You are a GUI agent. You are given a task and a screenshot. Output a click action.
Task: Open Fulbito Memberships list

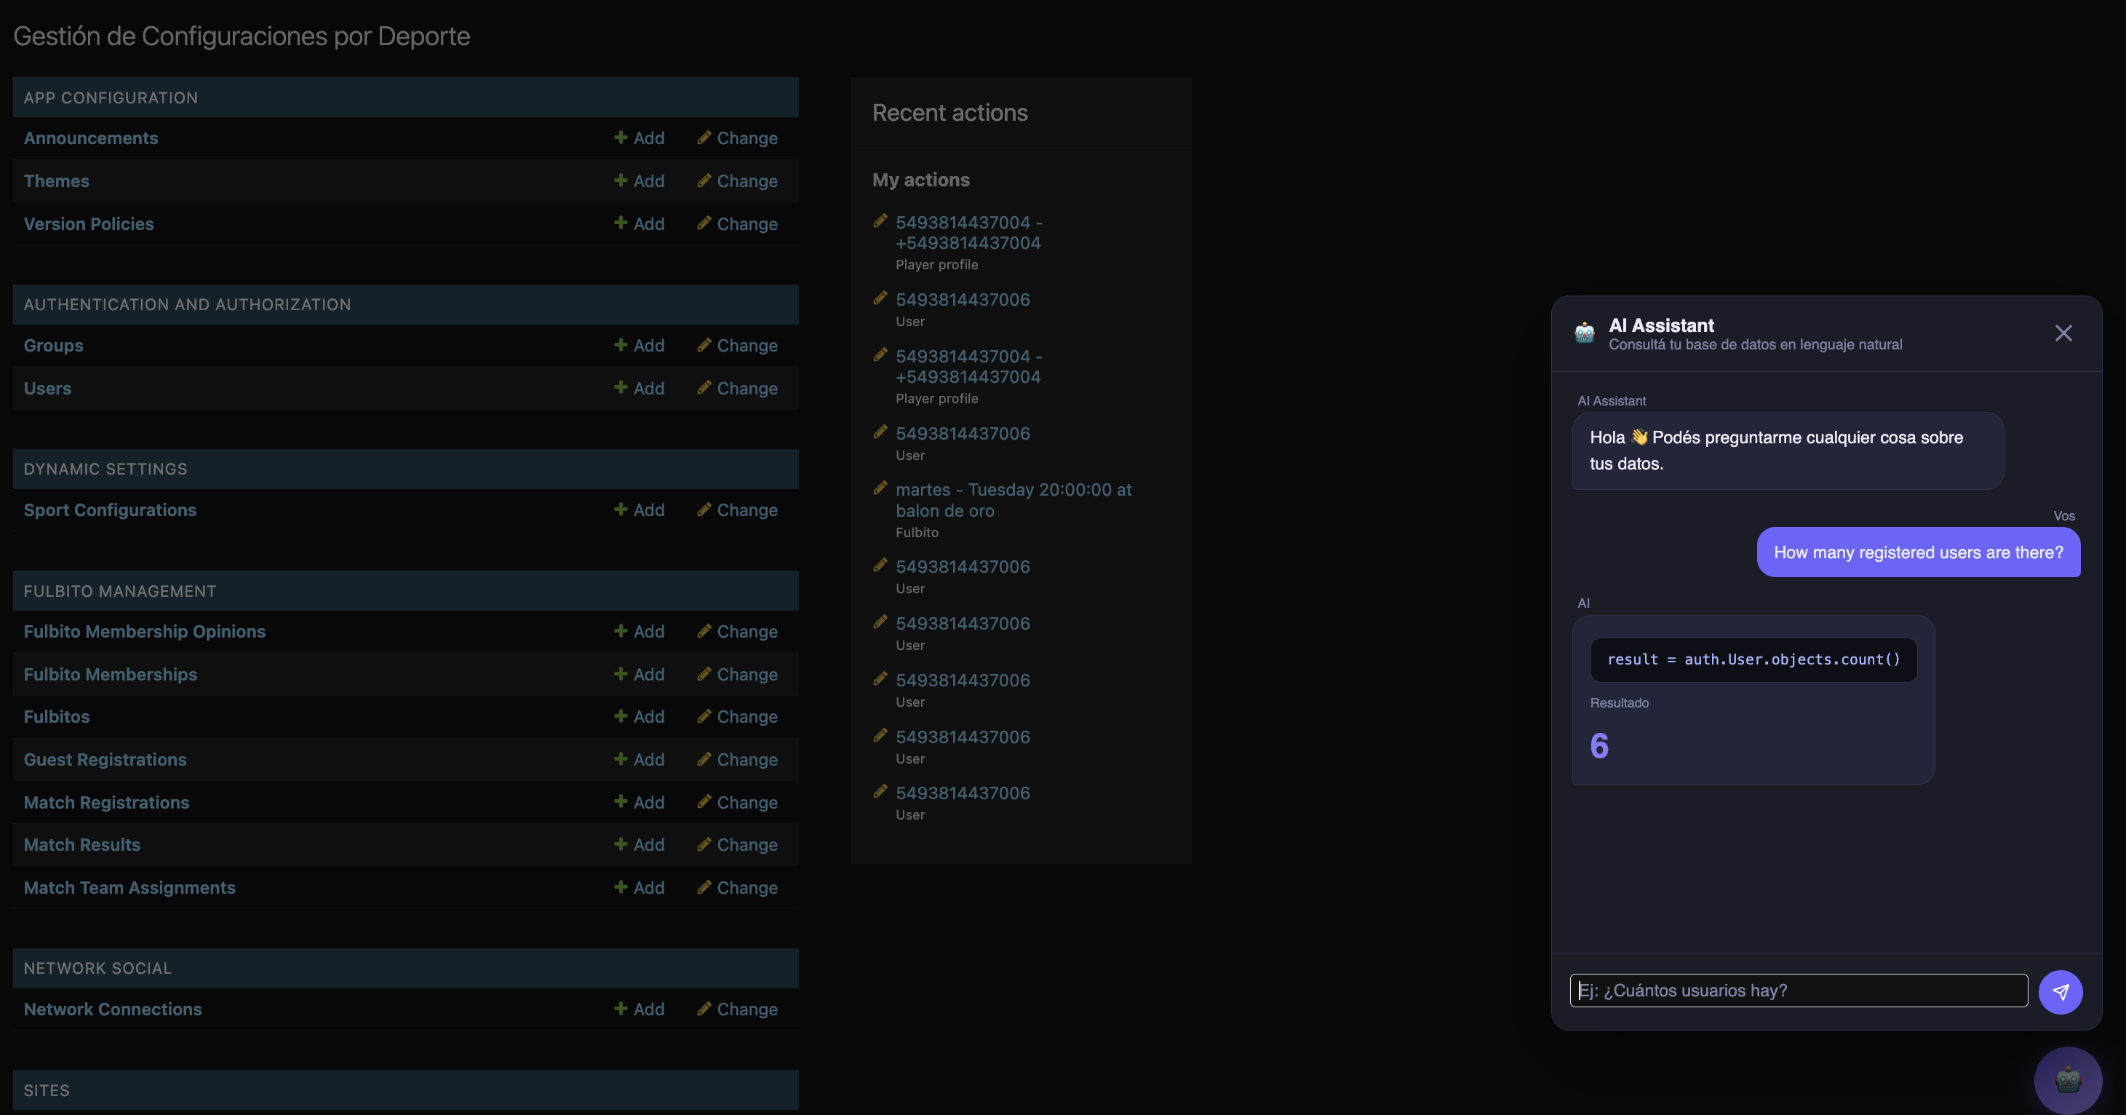[111, 674]
